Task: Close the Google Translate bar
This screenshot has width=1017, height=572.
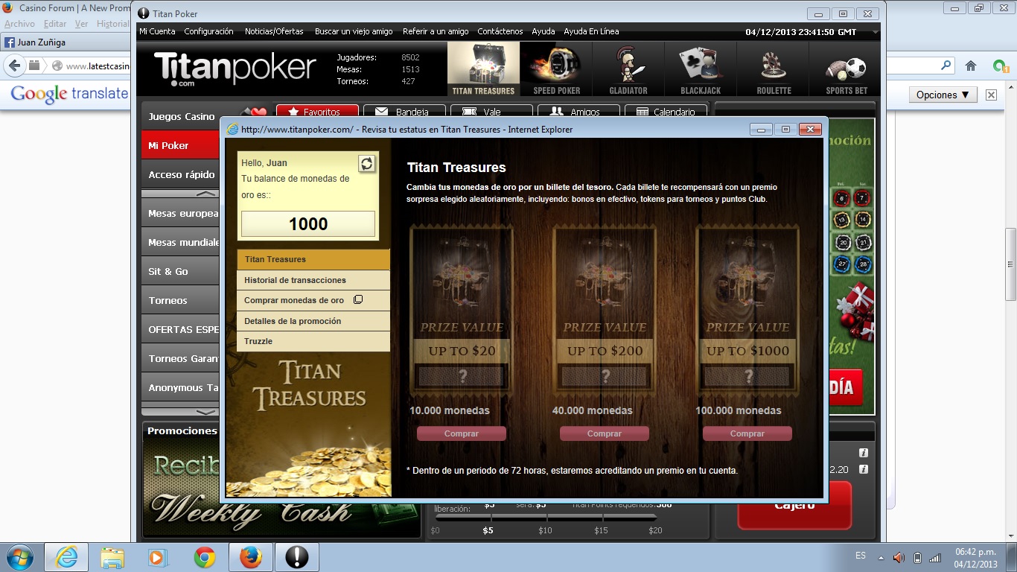Action: [991, 95]
